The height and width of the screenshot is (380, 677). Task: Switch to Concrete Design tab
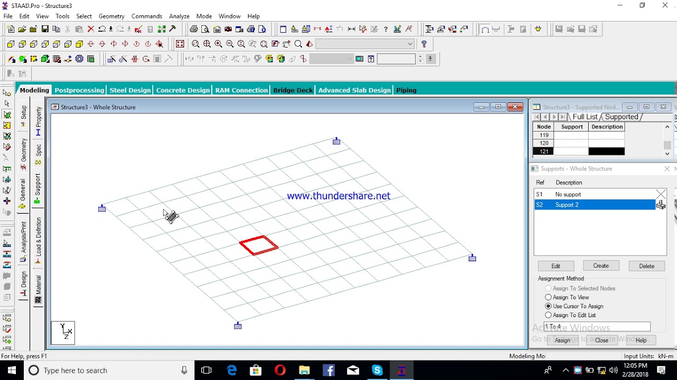pos(182,90)
